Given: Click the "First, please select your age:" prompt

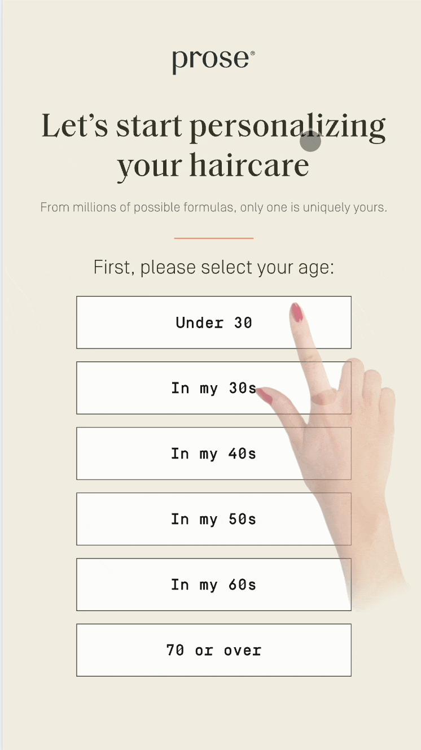Looking at the screenshot, I should [x=213, y=267].
